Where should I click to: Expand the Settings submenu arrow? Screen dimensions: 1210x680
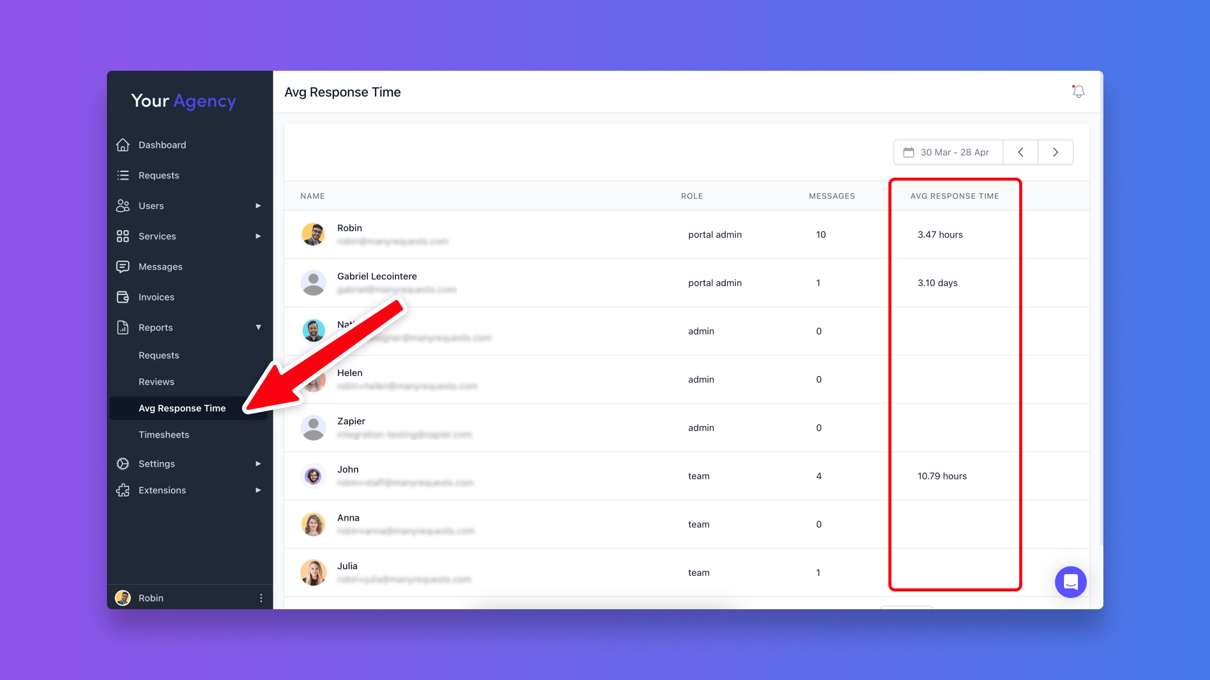coord(258,464)
